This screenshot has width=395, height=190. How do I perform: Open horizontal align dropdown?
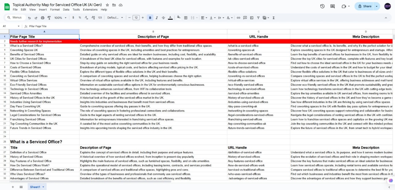(x=204, y=18)
